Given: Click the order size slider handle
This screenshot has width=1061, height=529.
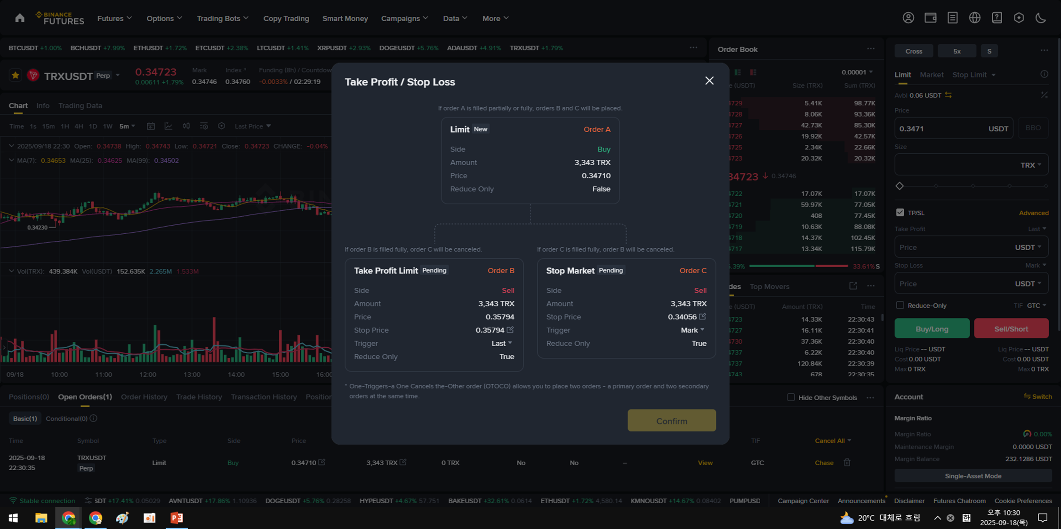Looking at the screenshot, I should tap(900, 186).
